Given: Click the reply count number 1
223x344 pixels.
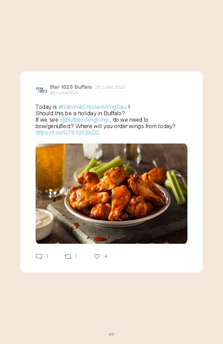Looking at the screenshot, I should 47,256.
